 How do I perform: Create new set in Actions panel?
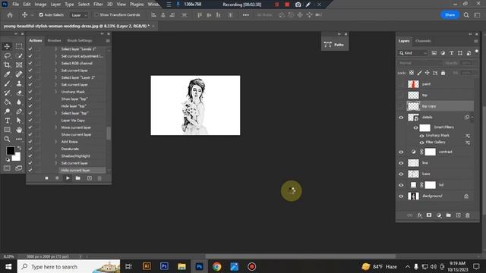click(78, 178)
